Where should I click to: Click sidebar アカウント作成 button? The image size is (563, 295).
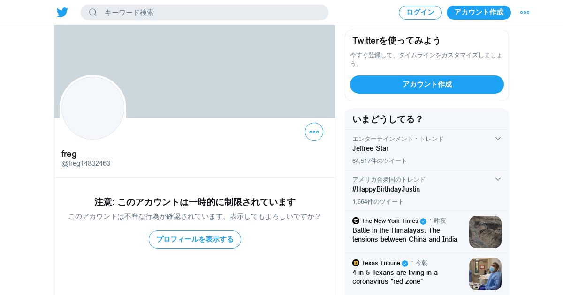[427, 84]
